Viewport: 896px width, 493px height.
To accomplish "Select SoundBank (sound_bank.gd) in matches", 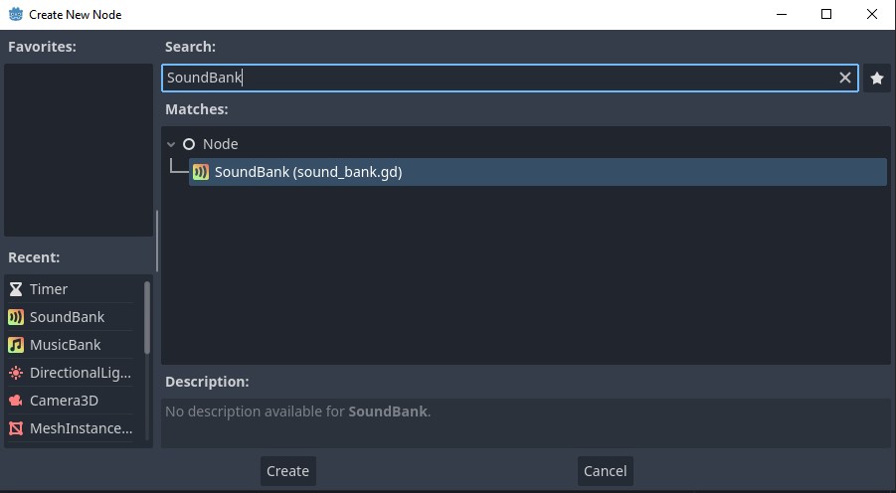I will (308, 172).
